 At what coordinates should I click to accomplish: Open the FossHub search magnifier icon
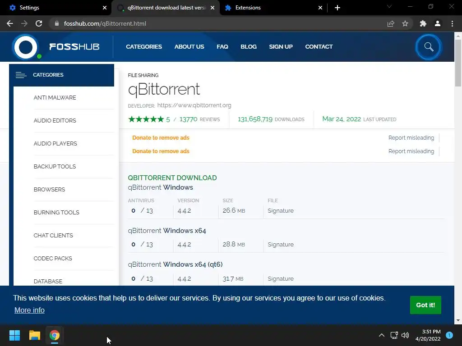[429, 47]
